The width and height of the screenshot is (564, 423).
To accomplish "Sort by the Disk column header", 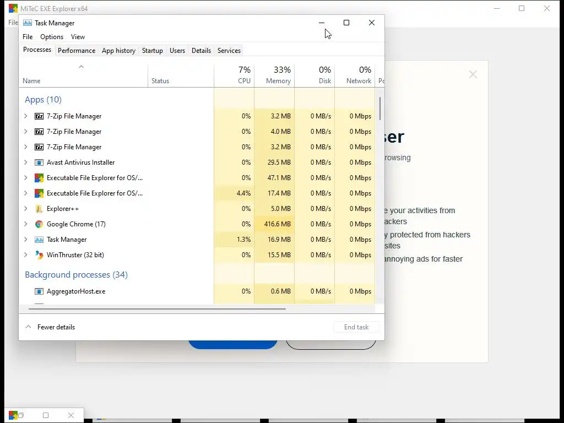I will click(x=314, y=76).
